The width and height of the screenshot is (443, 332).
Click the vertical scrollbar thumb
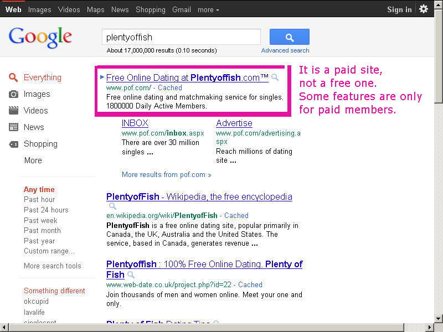pos(439,56)
